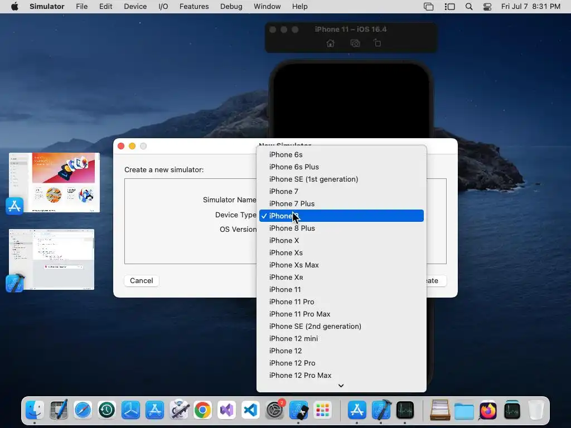Open Safari from the dock

(83, 410)
